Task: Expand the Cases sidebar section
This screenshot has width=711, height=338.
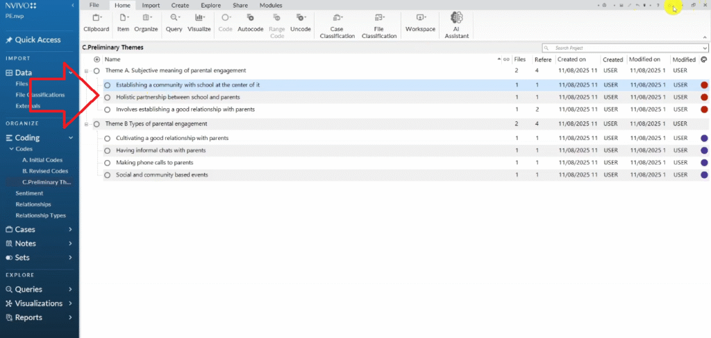Action: [71, 229]
